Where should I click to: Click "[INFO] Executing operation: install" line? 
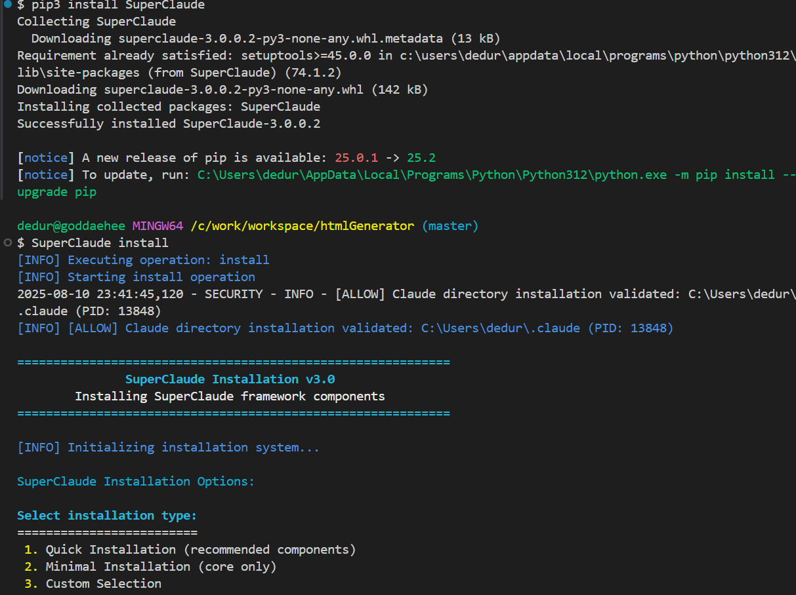[x=143, y=260]
